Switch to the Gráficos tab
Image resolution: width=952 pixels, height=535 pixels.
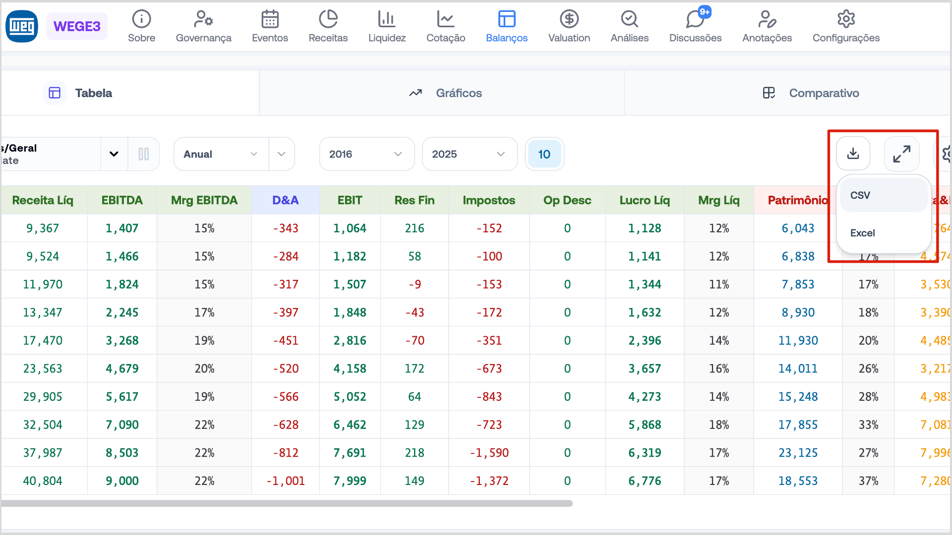[x=445, y=93]
